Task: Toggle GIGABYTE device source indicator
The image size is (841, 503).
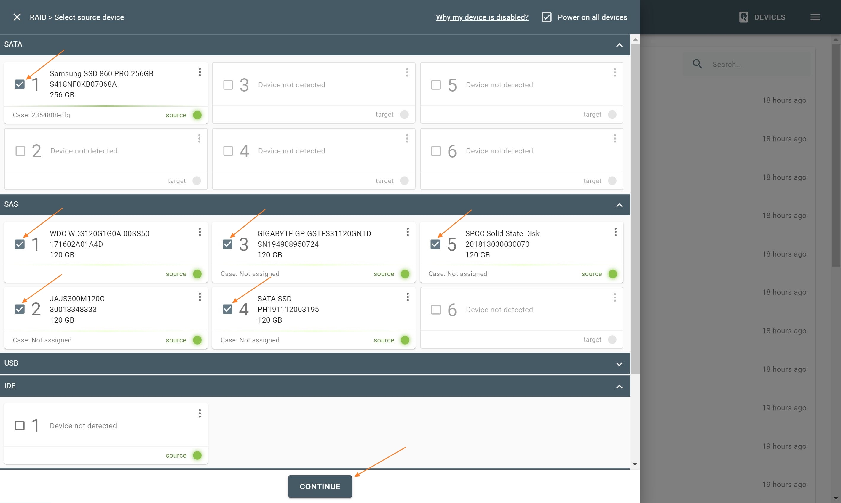Action: 405,273
